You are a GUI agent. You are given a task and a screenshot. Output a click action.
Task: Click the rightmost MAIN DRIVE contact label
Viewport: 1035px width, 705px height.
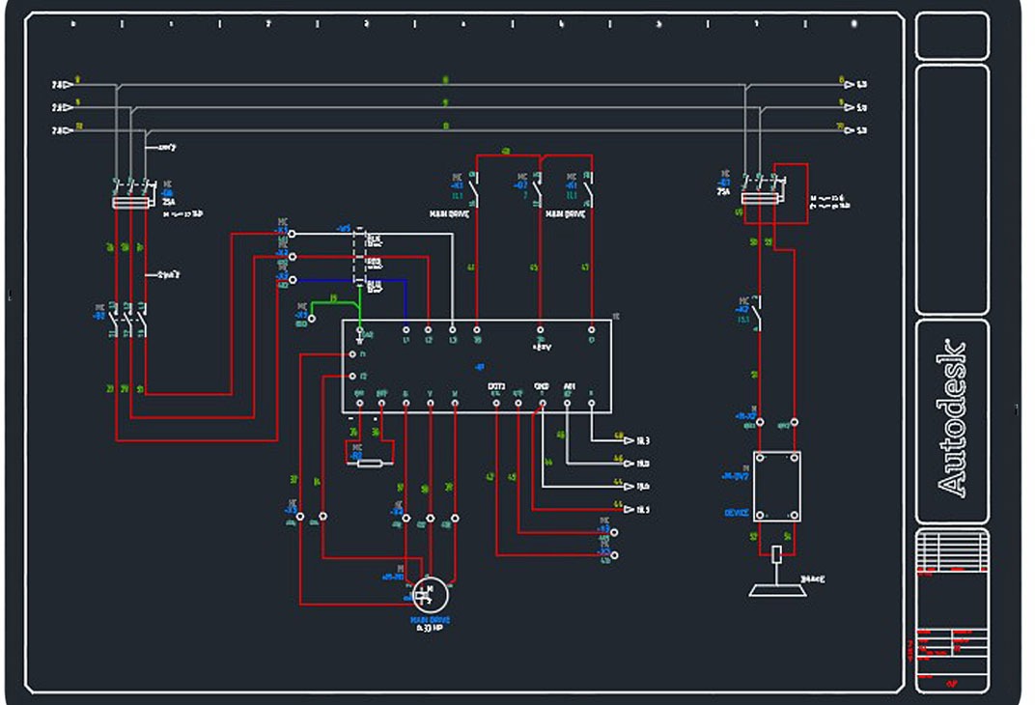[565, 214]
